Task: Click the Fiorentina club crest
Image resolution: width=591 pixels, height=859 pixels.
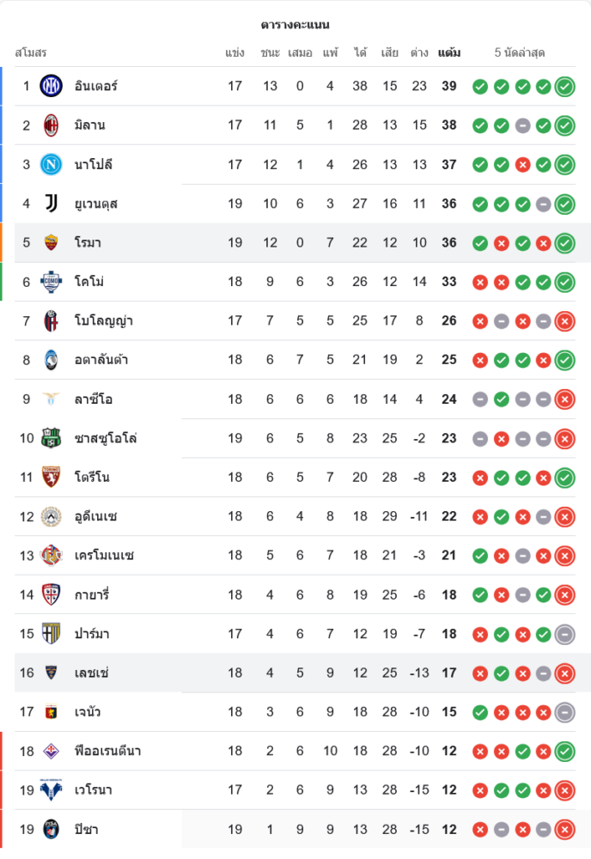Action: [x=52, y=751]
